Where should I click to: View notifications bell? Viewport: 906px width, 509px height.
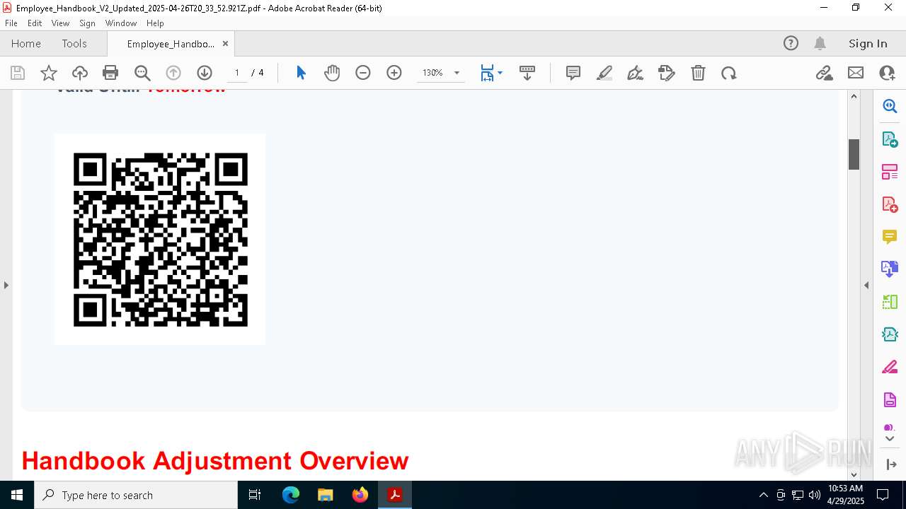[x=820, y=43]
